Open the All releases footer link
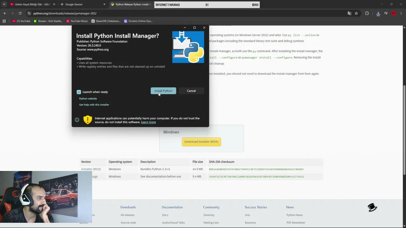Screen dimensions: 406x228 [128, 215]
